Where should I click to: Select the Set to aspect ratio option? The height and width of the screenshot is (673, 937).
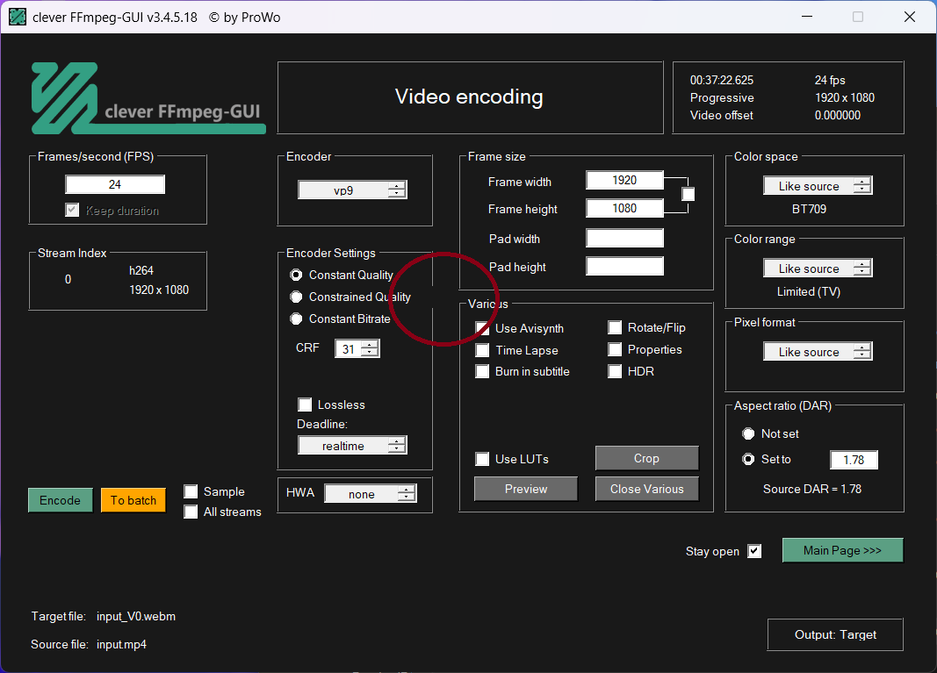(x=748, y=459)
